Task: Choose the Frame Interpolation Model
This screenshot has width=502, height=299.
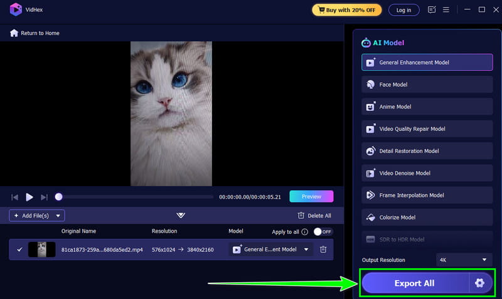Action: 427,195
